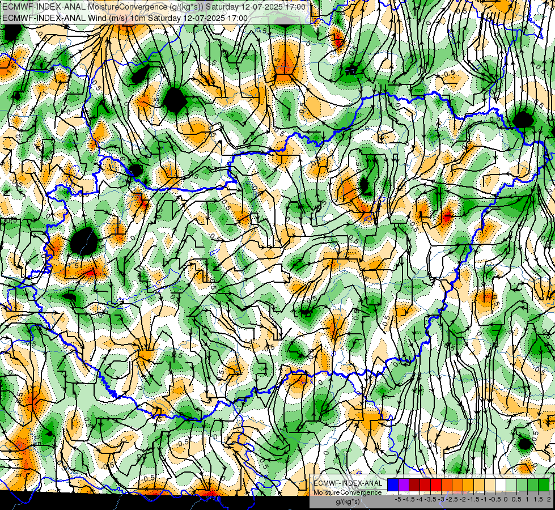Viewport: 555px width, 510px height.
Task: Click the legend scale label "-3"
Action: pyautogui.click(x=442, y=499)
